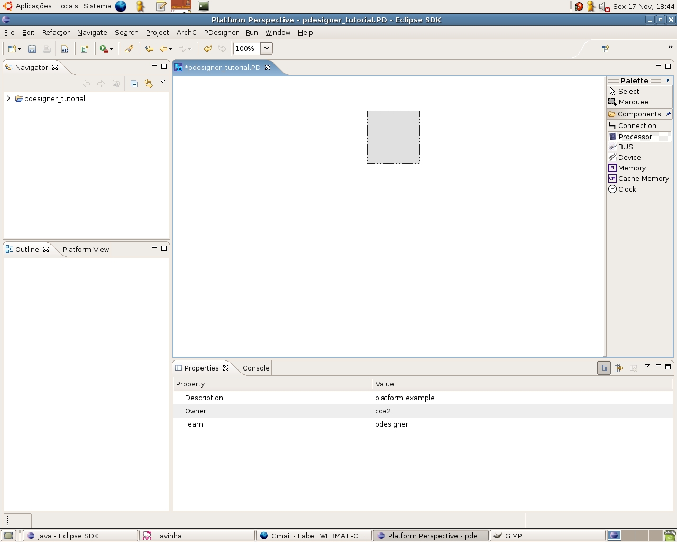
Task: Choose the Marquee tool in Palette
Action: click(628, 102)
